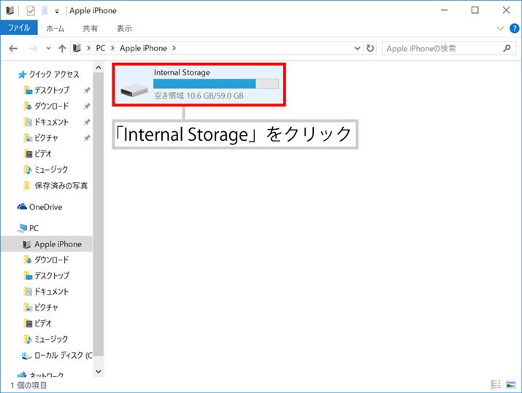This screenshot has width=522, height=393.
Task: Switch to details view in status bar
Action: (496, 384)
